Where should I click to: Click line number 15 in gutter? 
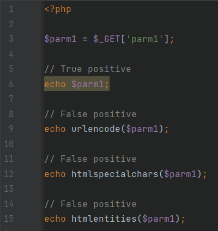pyautogui.click(x=9, y=218)
